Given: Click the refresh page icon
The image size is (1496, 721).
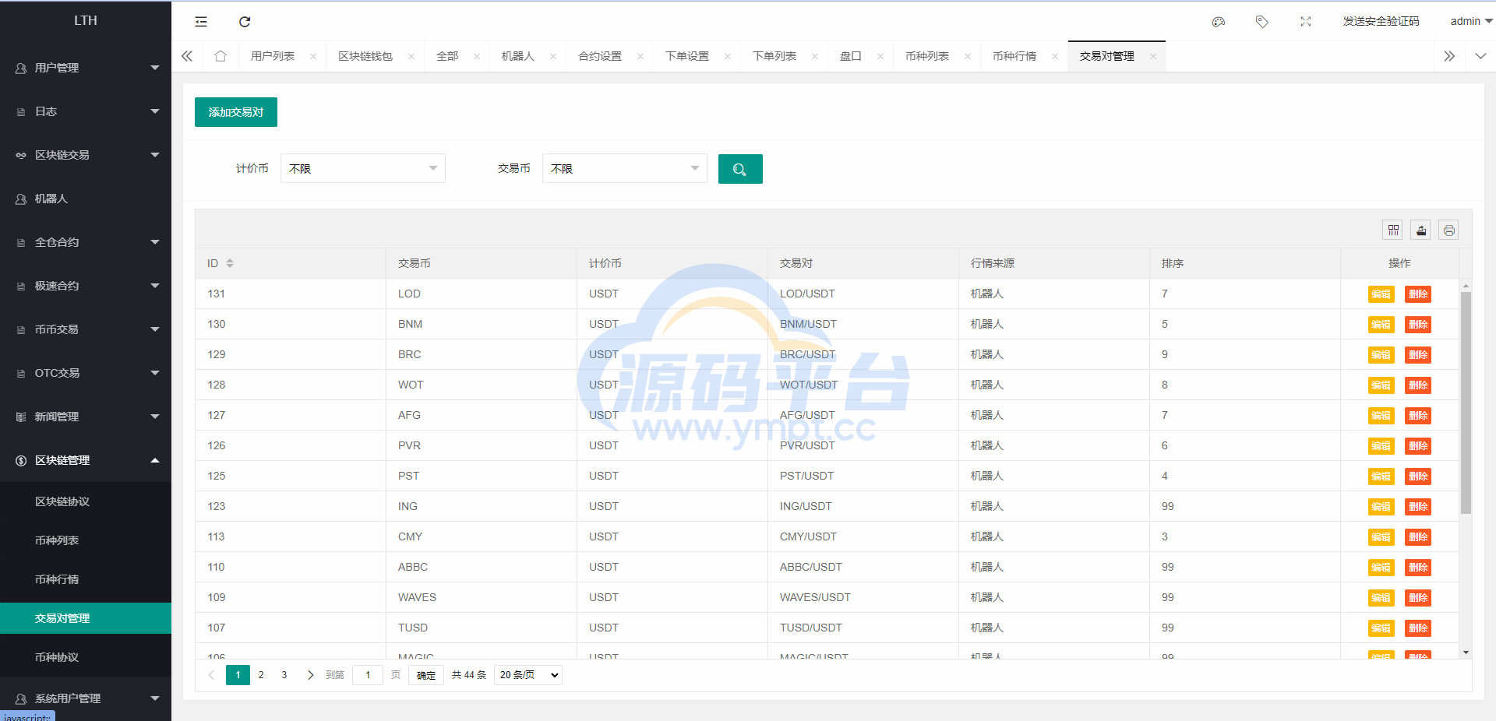Looking at the screenshot, I should click(x=245, y=22).
